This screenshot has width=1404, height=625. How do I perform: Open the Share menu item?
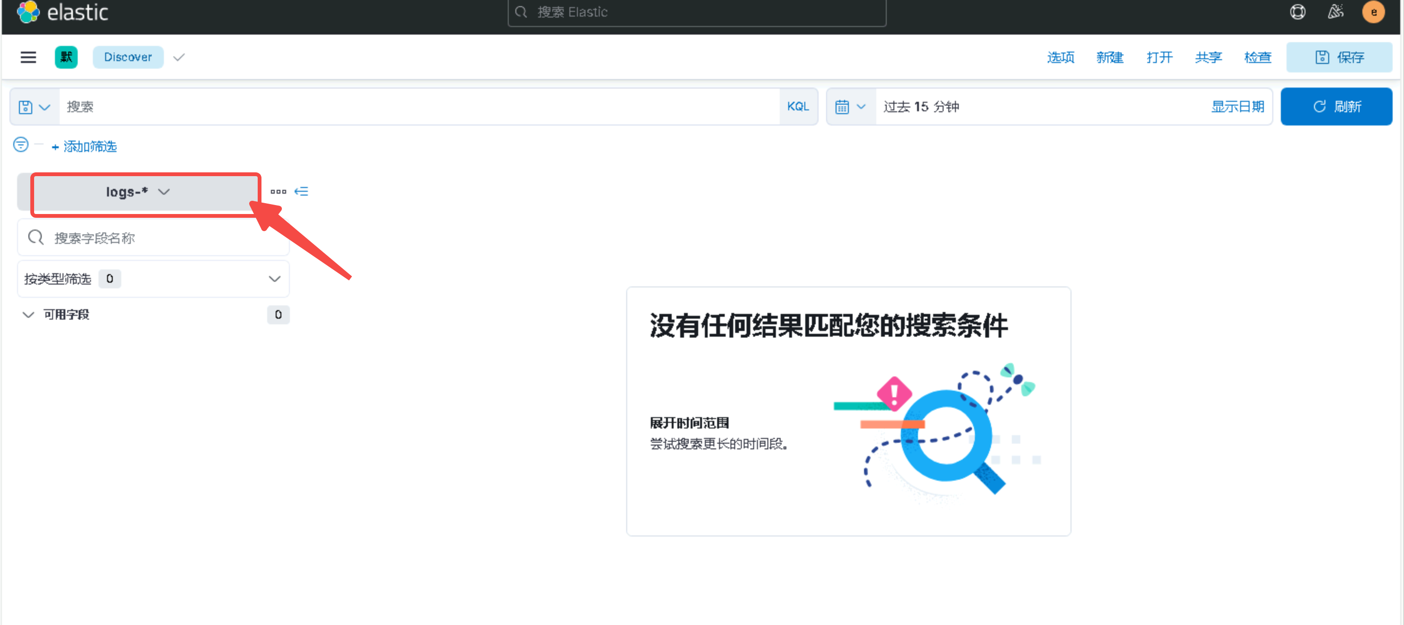[1208, 57]
